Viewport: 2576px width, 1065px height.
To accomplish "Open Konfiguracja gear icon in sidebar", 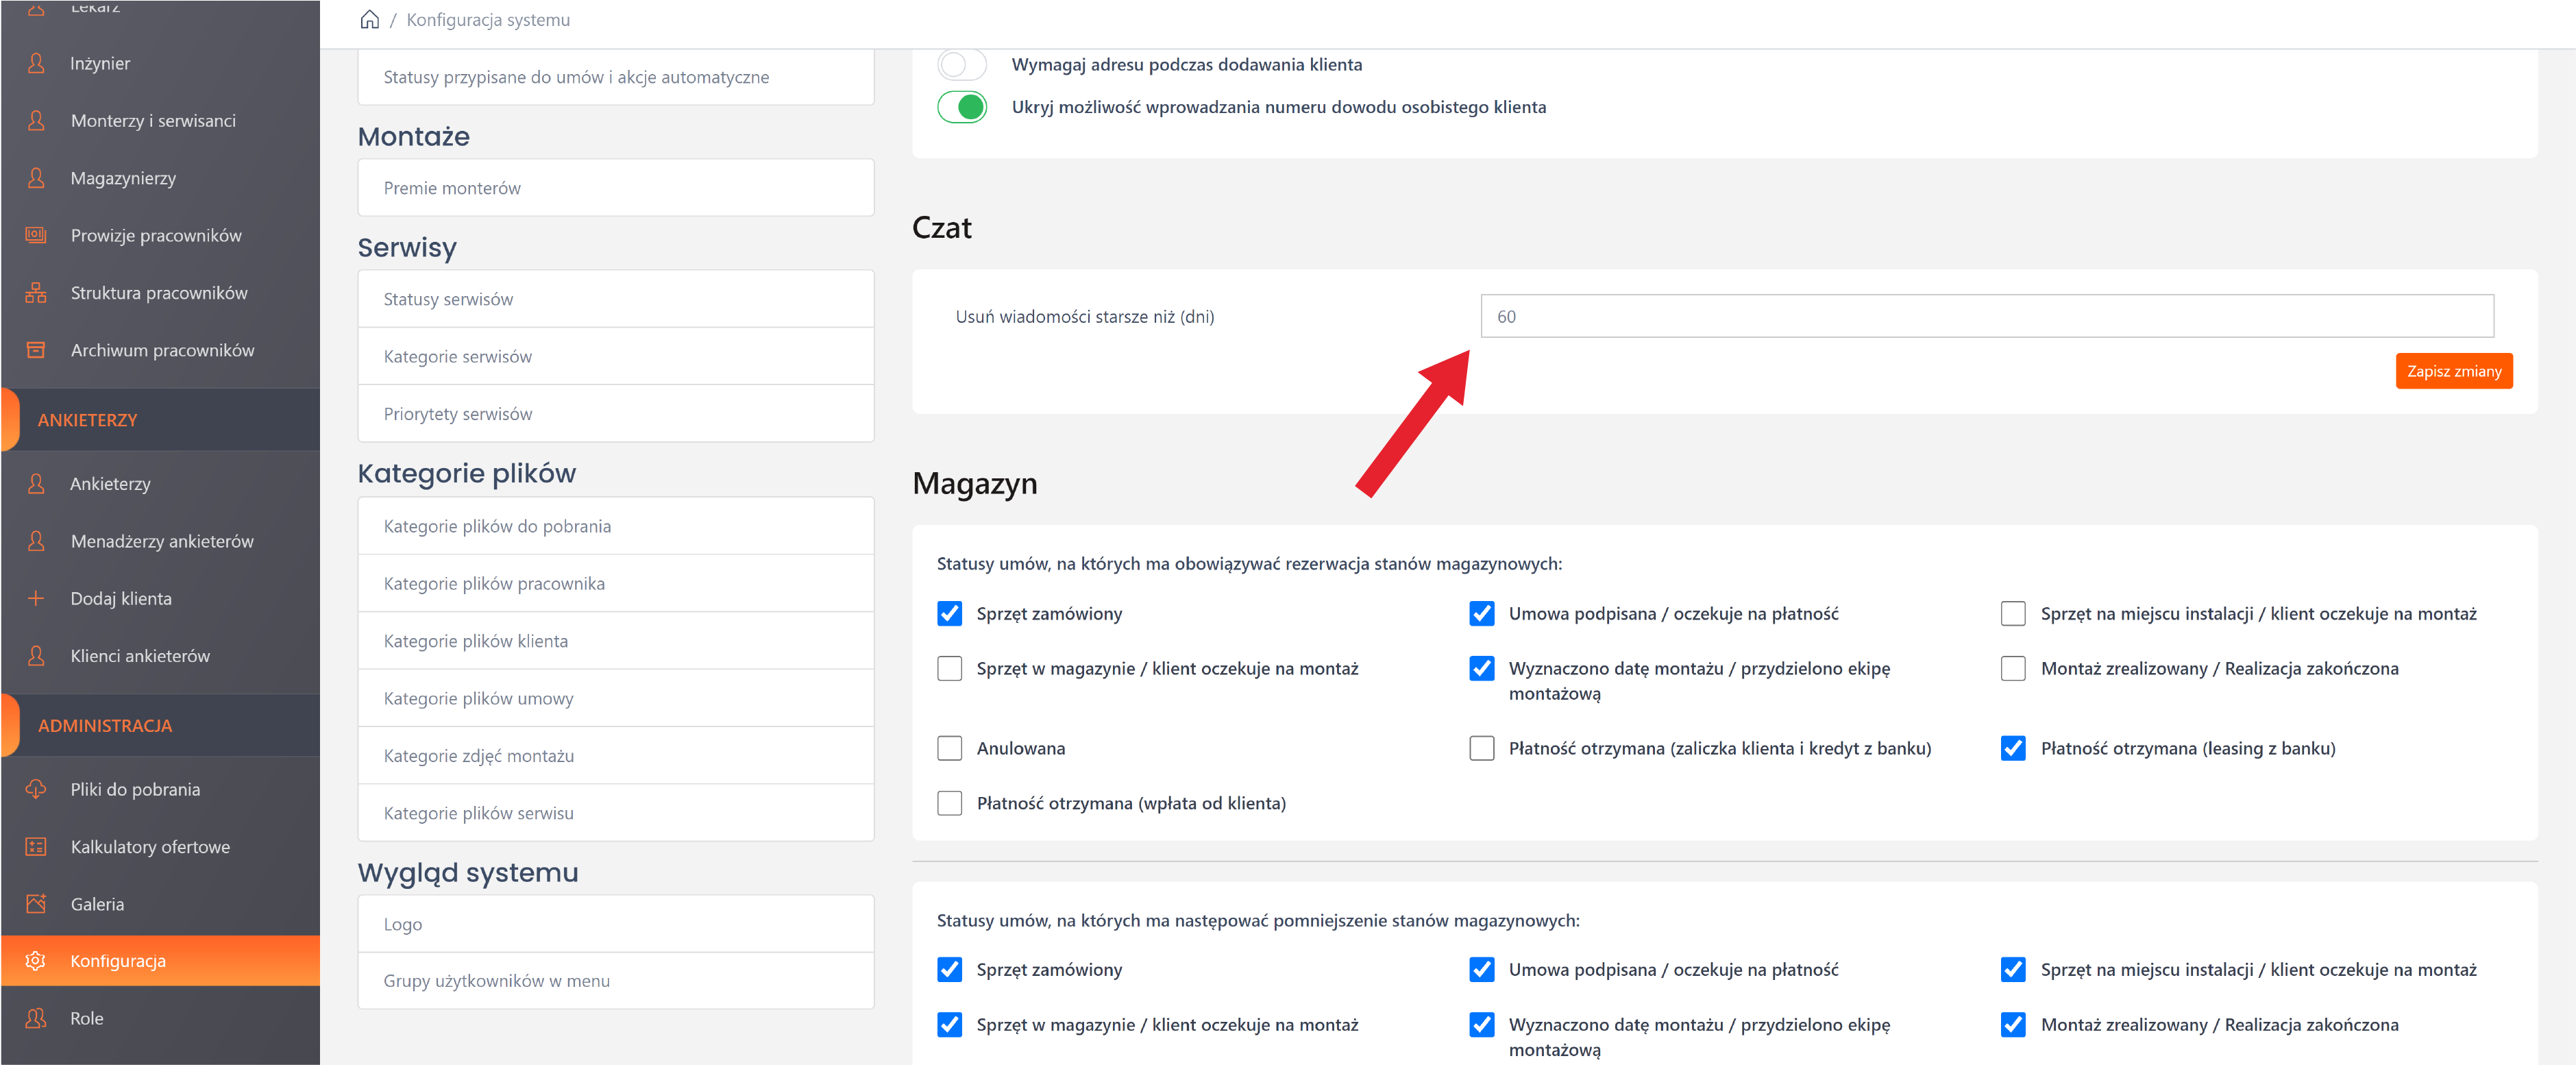I will coord(36,960).
